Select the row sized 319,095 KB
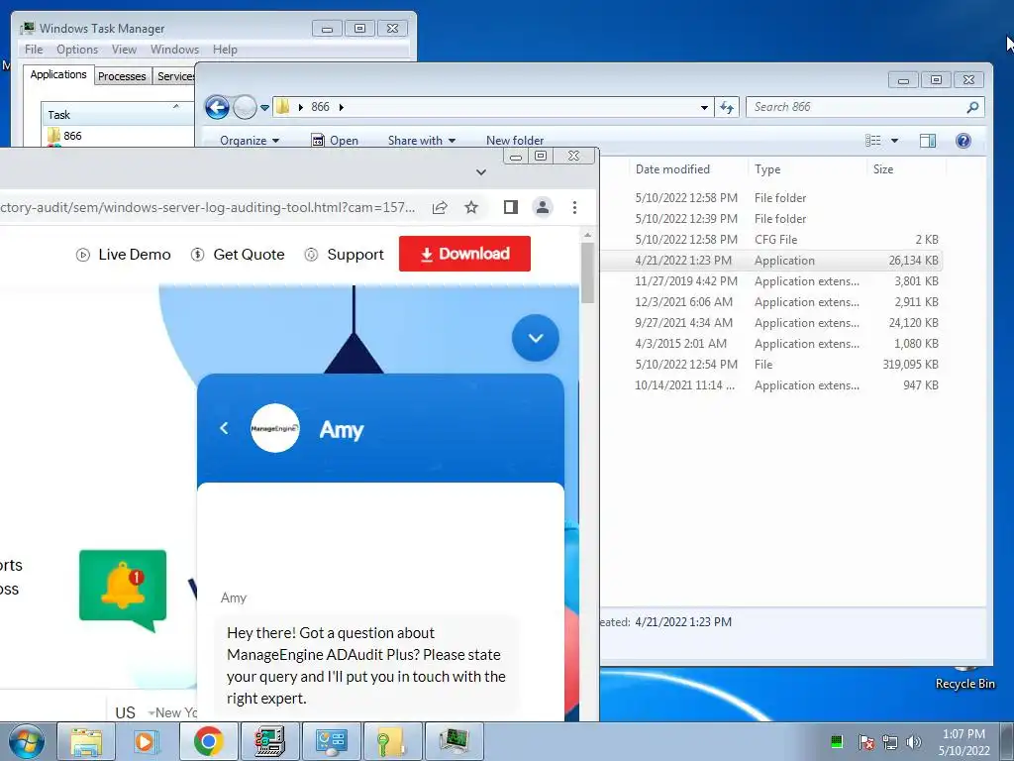The height and width of the screenshot is (761, 1014). (x=770, y=365)
